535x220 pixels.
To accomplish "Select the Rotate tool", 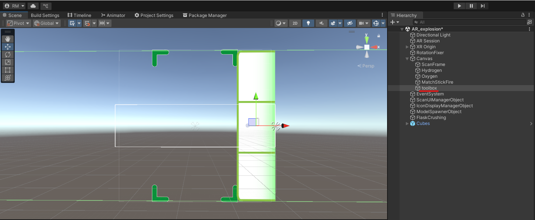I will click(x=8, y=55).
